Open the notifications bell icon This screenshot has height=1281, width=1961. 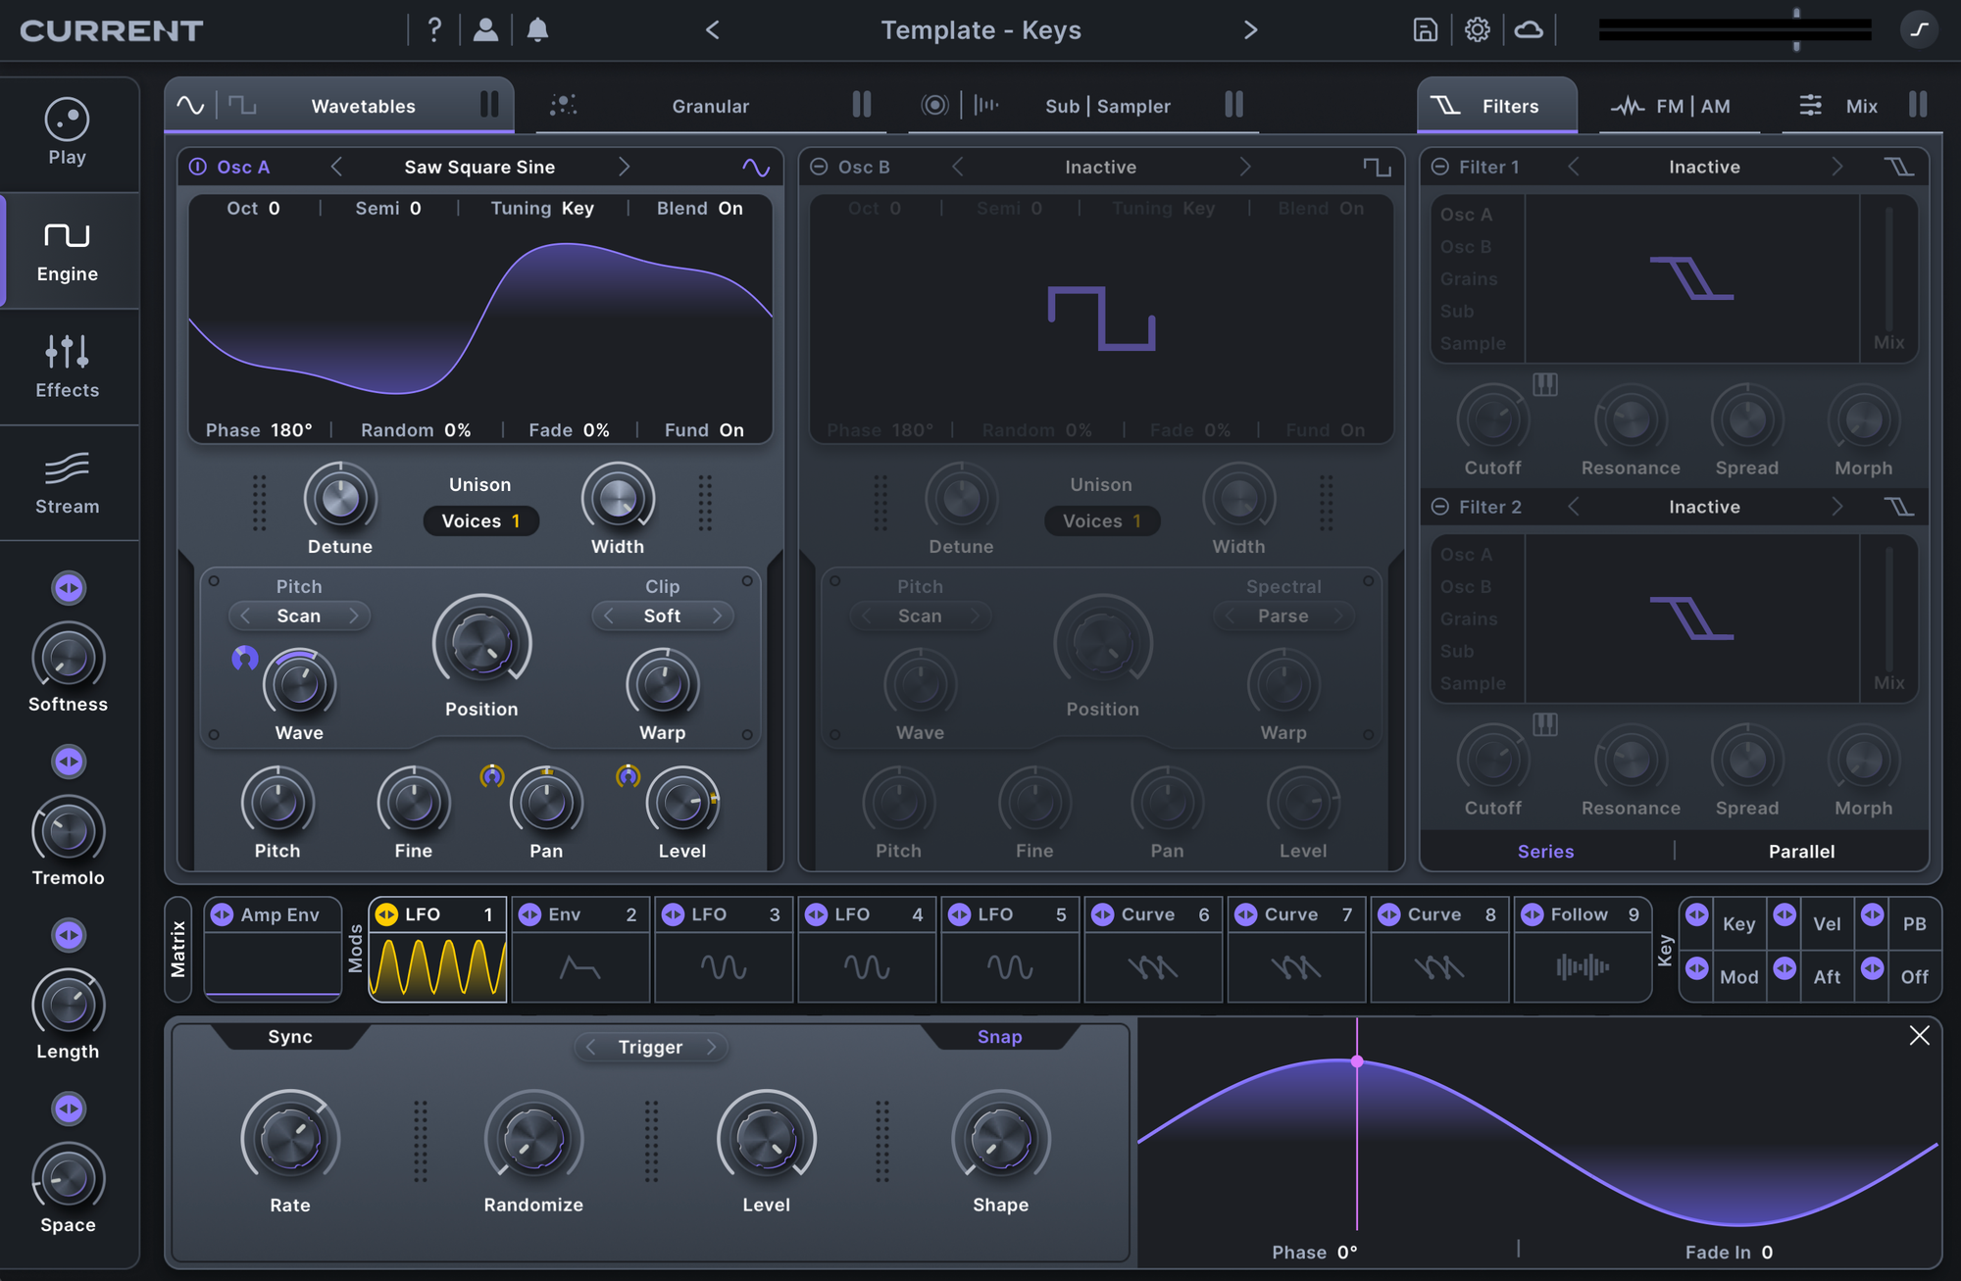[x=537, y=29]
